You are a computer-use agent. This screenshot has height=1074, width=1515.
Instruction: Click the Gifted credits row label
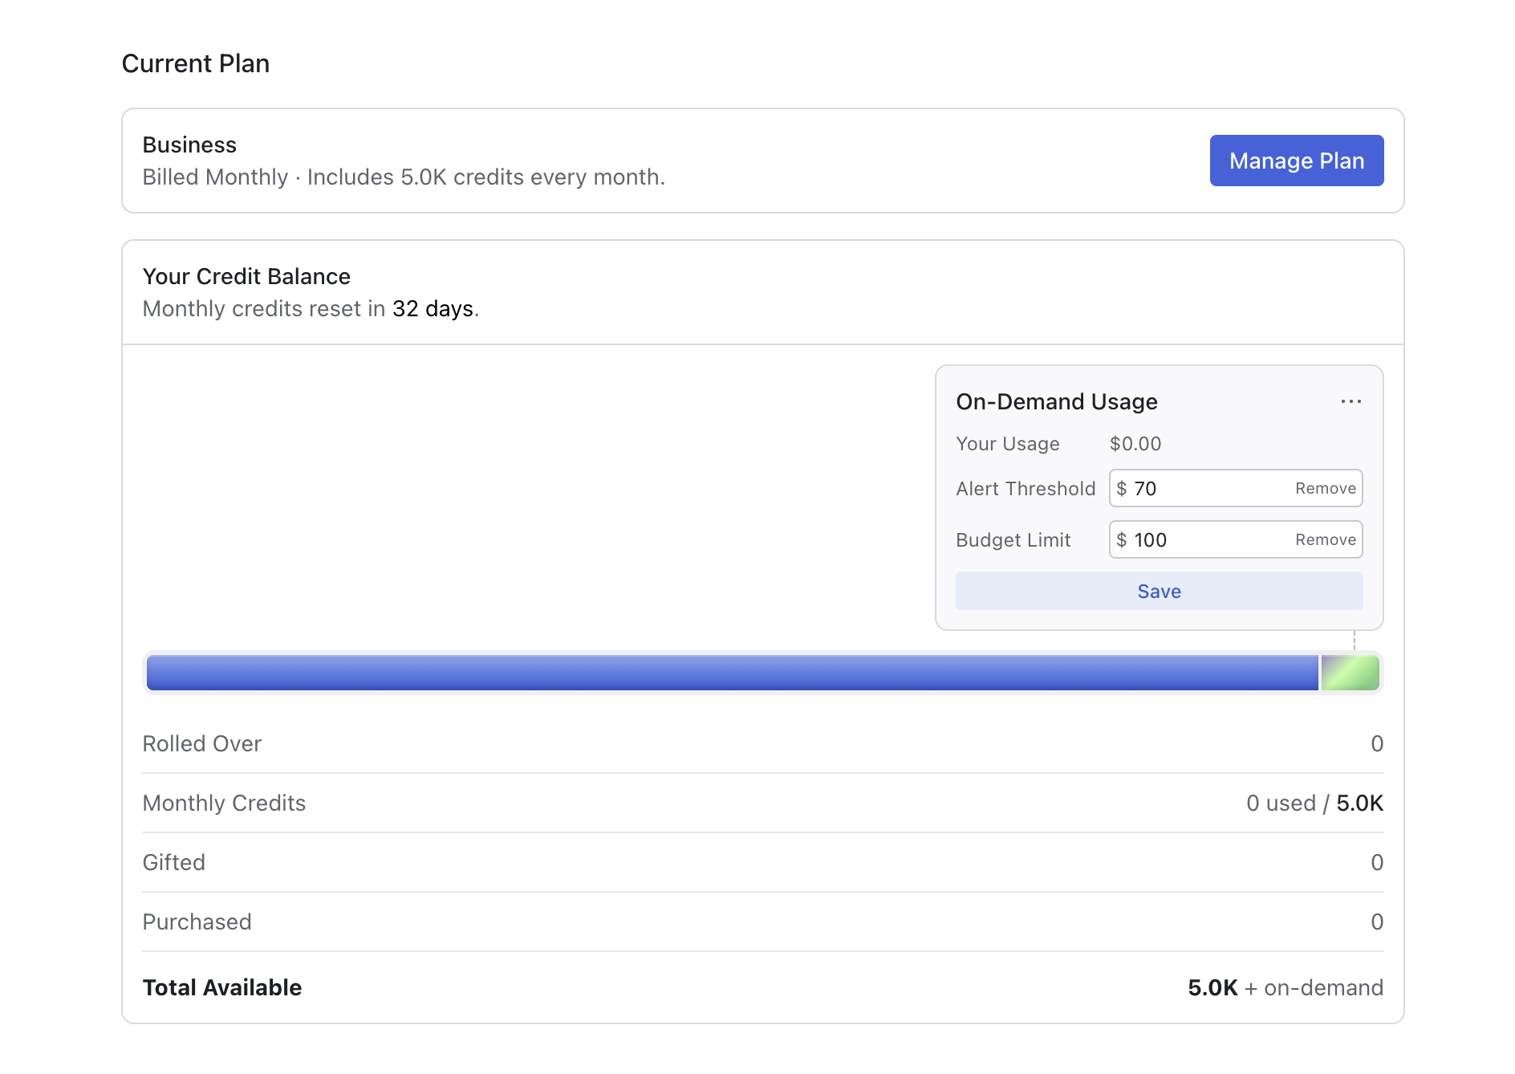click(x=174, y=862)
